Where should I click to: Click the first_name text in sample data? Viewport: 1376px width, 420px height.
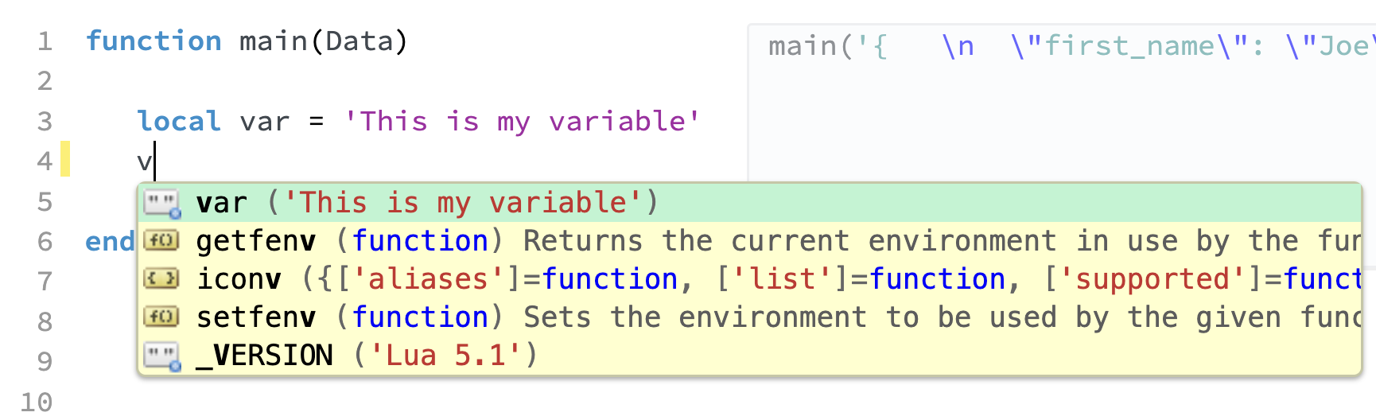1129,47
